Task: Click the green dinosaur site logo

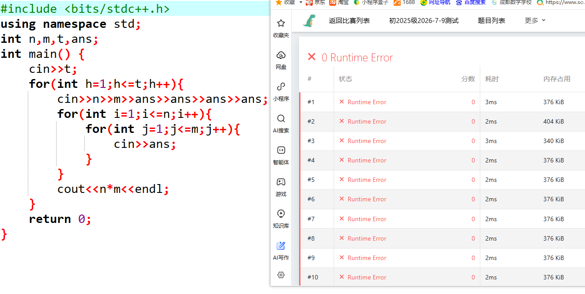Action: (309, 20)
